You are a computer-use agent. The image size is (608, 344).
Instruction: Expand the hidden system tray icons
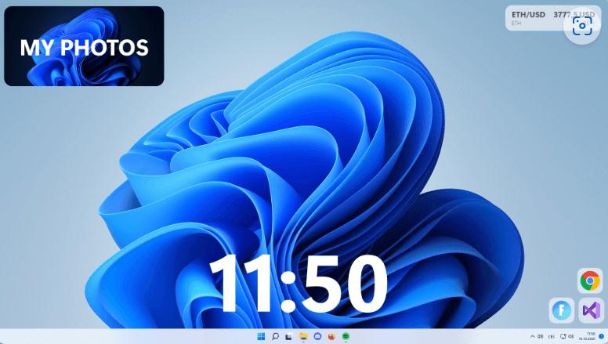pyautogui.click(x=532, y=337)
